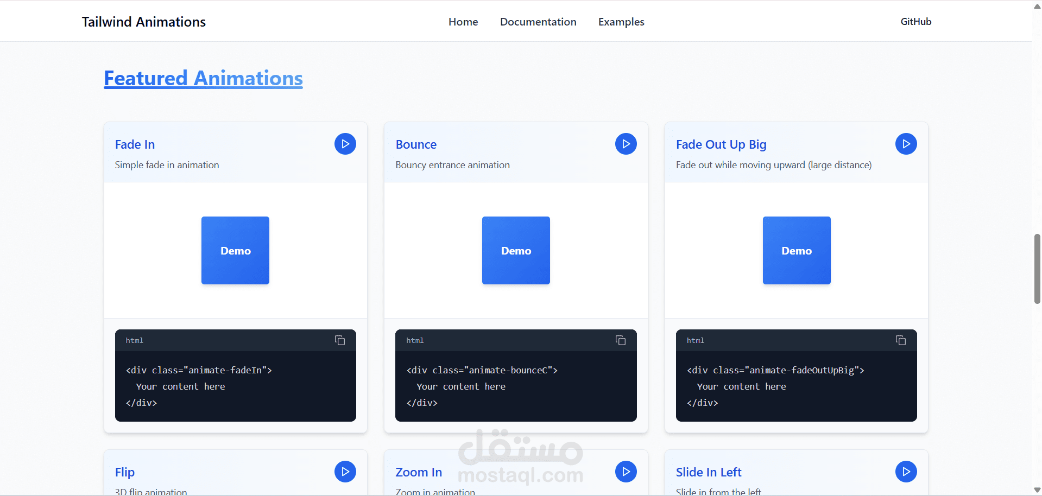Click the Demo box in Fade Out Up Big card
Screen dimensions: 1042x496
pos(797,250)
